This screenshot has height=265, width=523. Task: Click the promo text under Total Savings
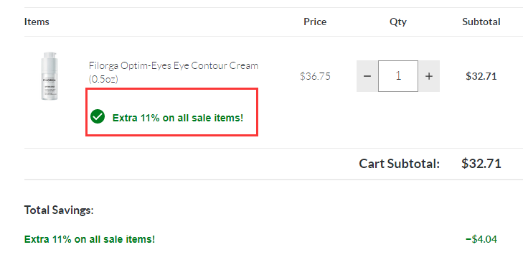coord(90,239)
